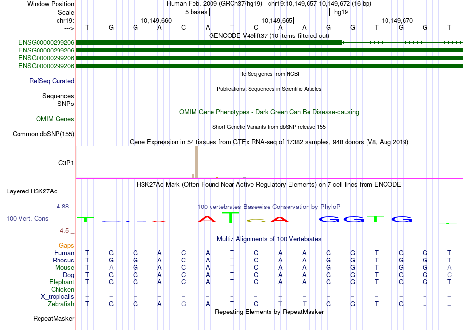The height and width of the screenshot is (330, 463).
Task: Click the RepeatMasker track label
Action: point(54,319)
